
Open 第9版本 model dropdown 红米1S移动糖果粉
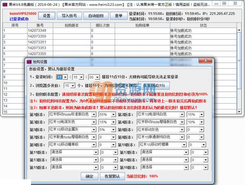pos(72,145)
